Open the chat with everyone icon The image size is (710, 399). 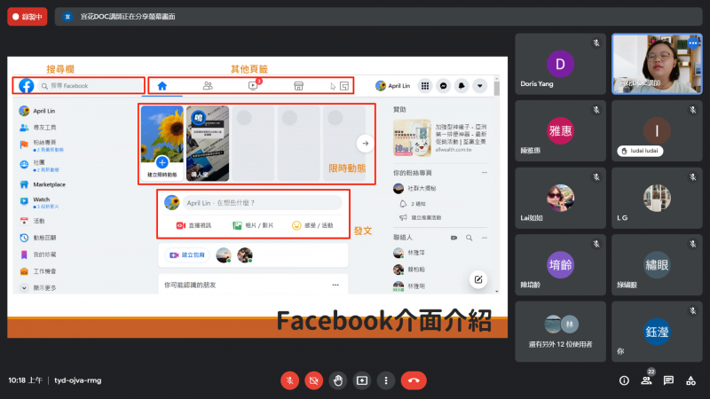tap(669, 381)
